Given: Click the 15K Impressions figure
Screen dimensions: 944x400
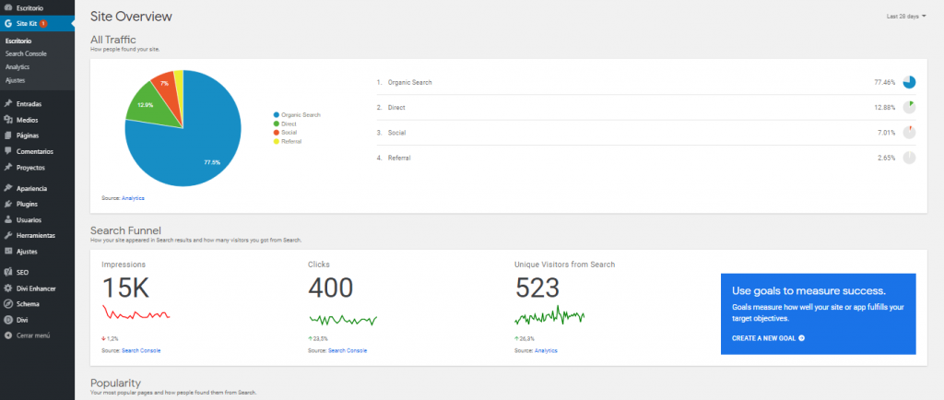Looking at the screenshot, I should coord(125,288).
